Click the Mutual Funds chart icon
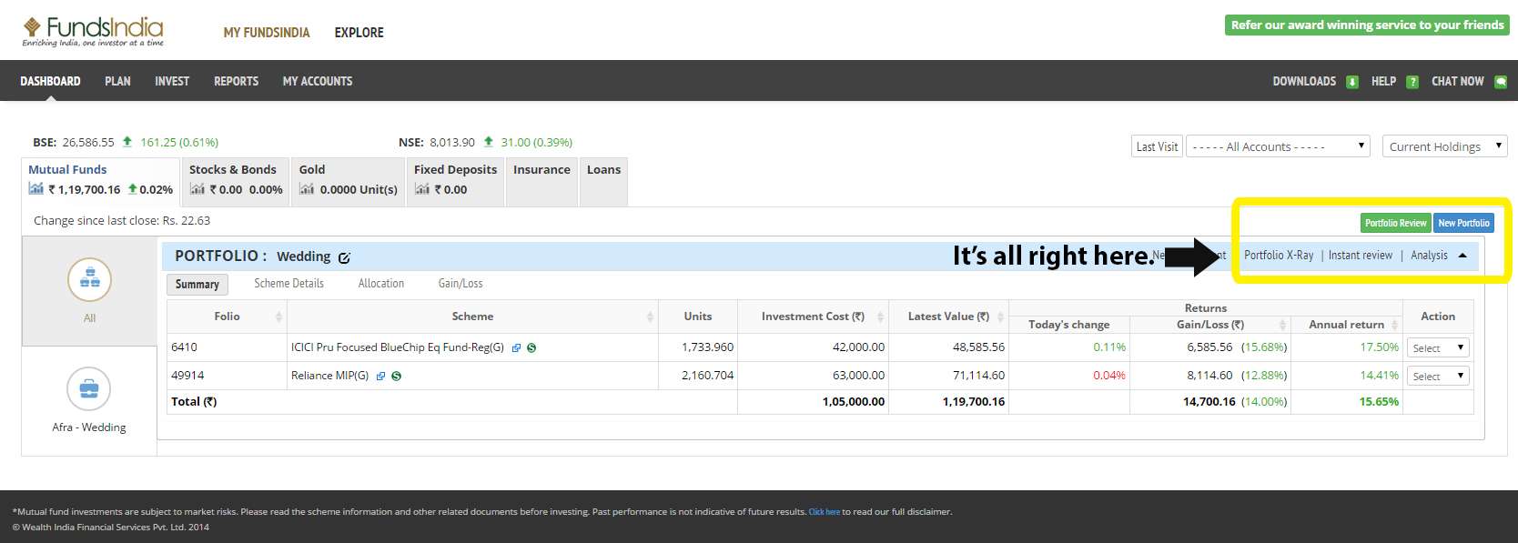This screenshot has height=543, width=1518. point(36,189)
